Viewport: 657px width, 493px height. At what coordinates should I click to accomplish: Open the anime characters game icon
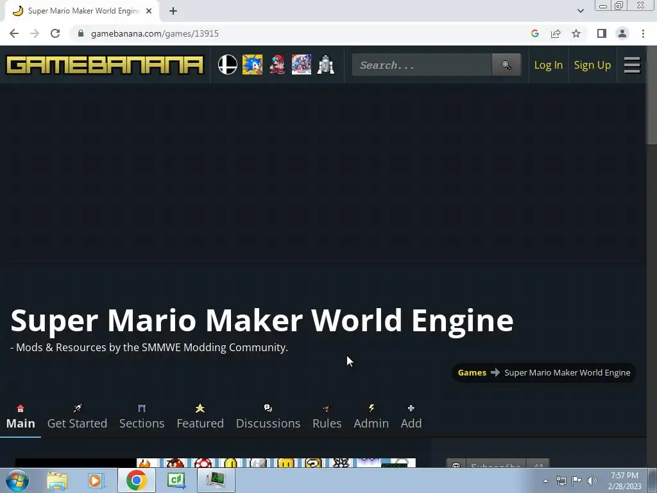[302, 65]
